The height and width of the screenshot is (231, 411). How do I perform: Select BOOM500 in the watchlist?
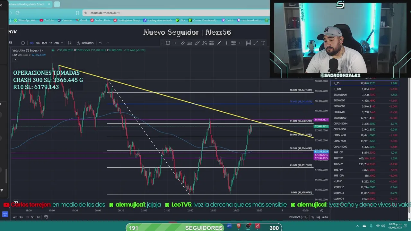point(365,100)
